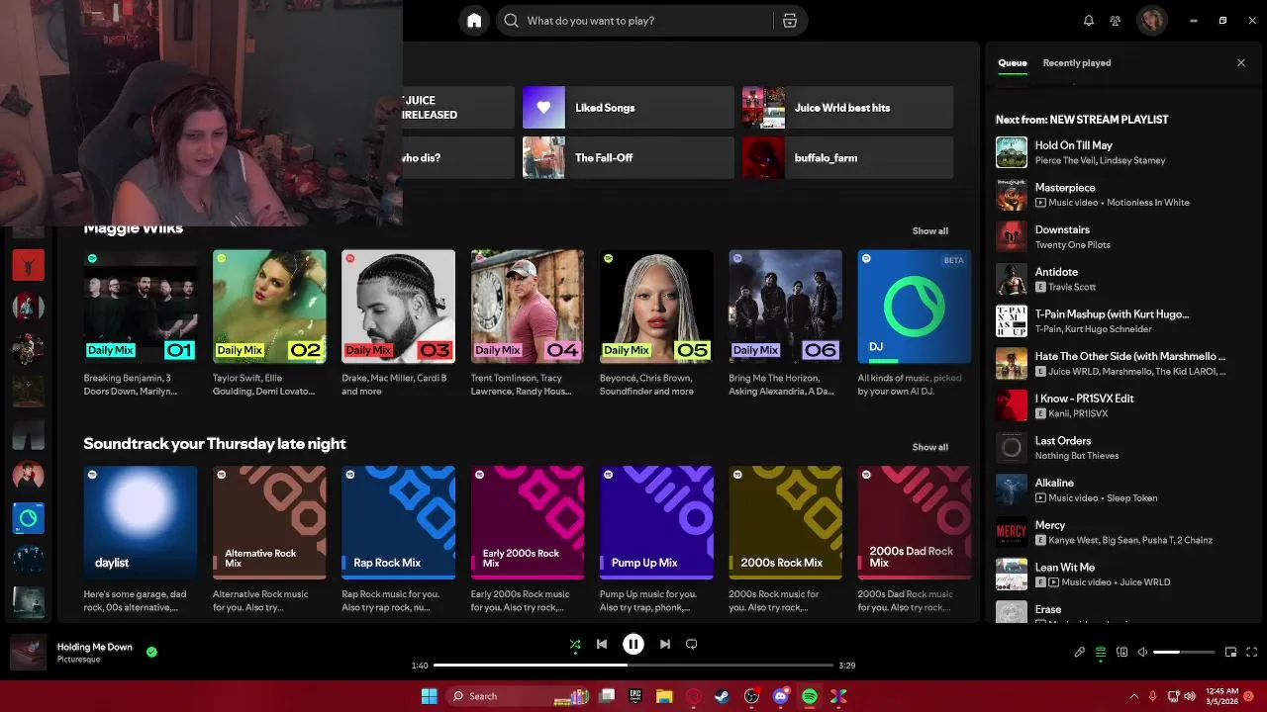1267x712 pixels.
Task: Skip to the next track
Action: (x=665, y=645)
